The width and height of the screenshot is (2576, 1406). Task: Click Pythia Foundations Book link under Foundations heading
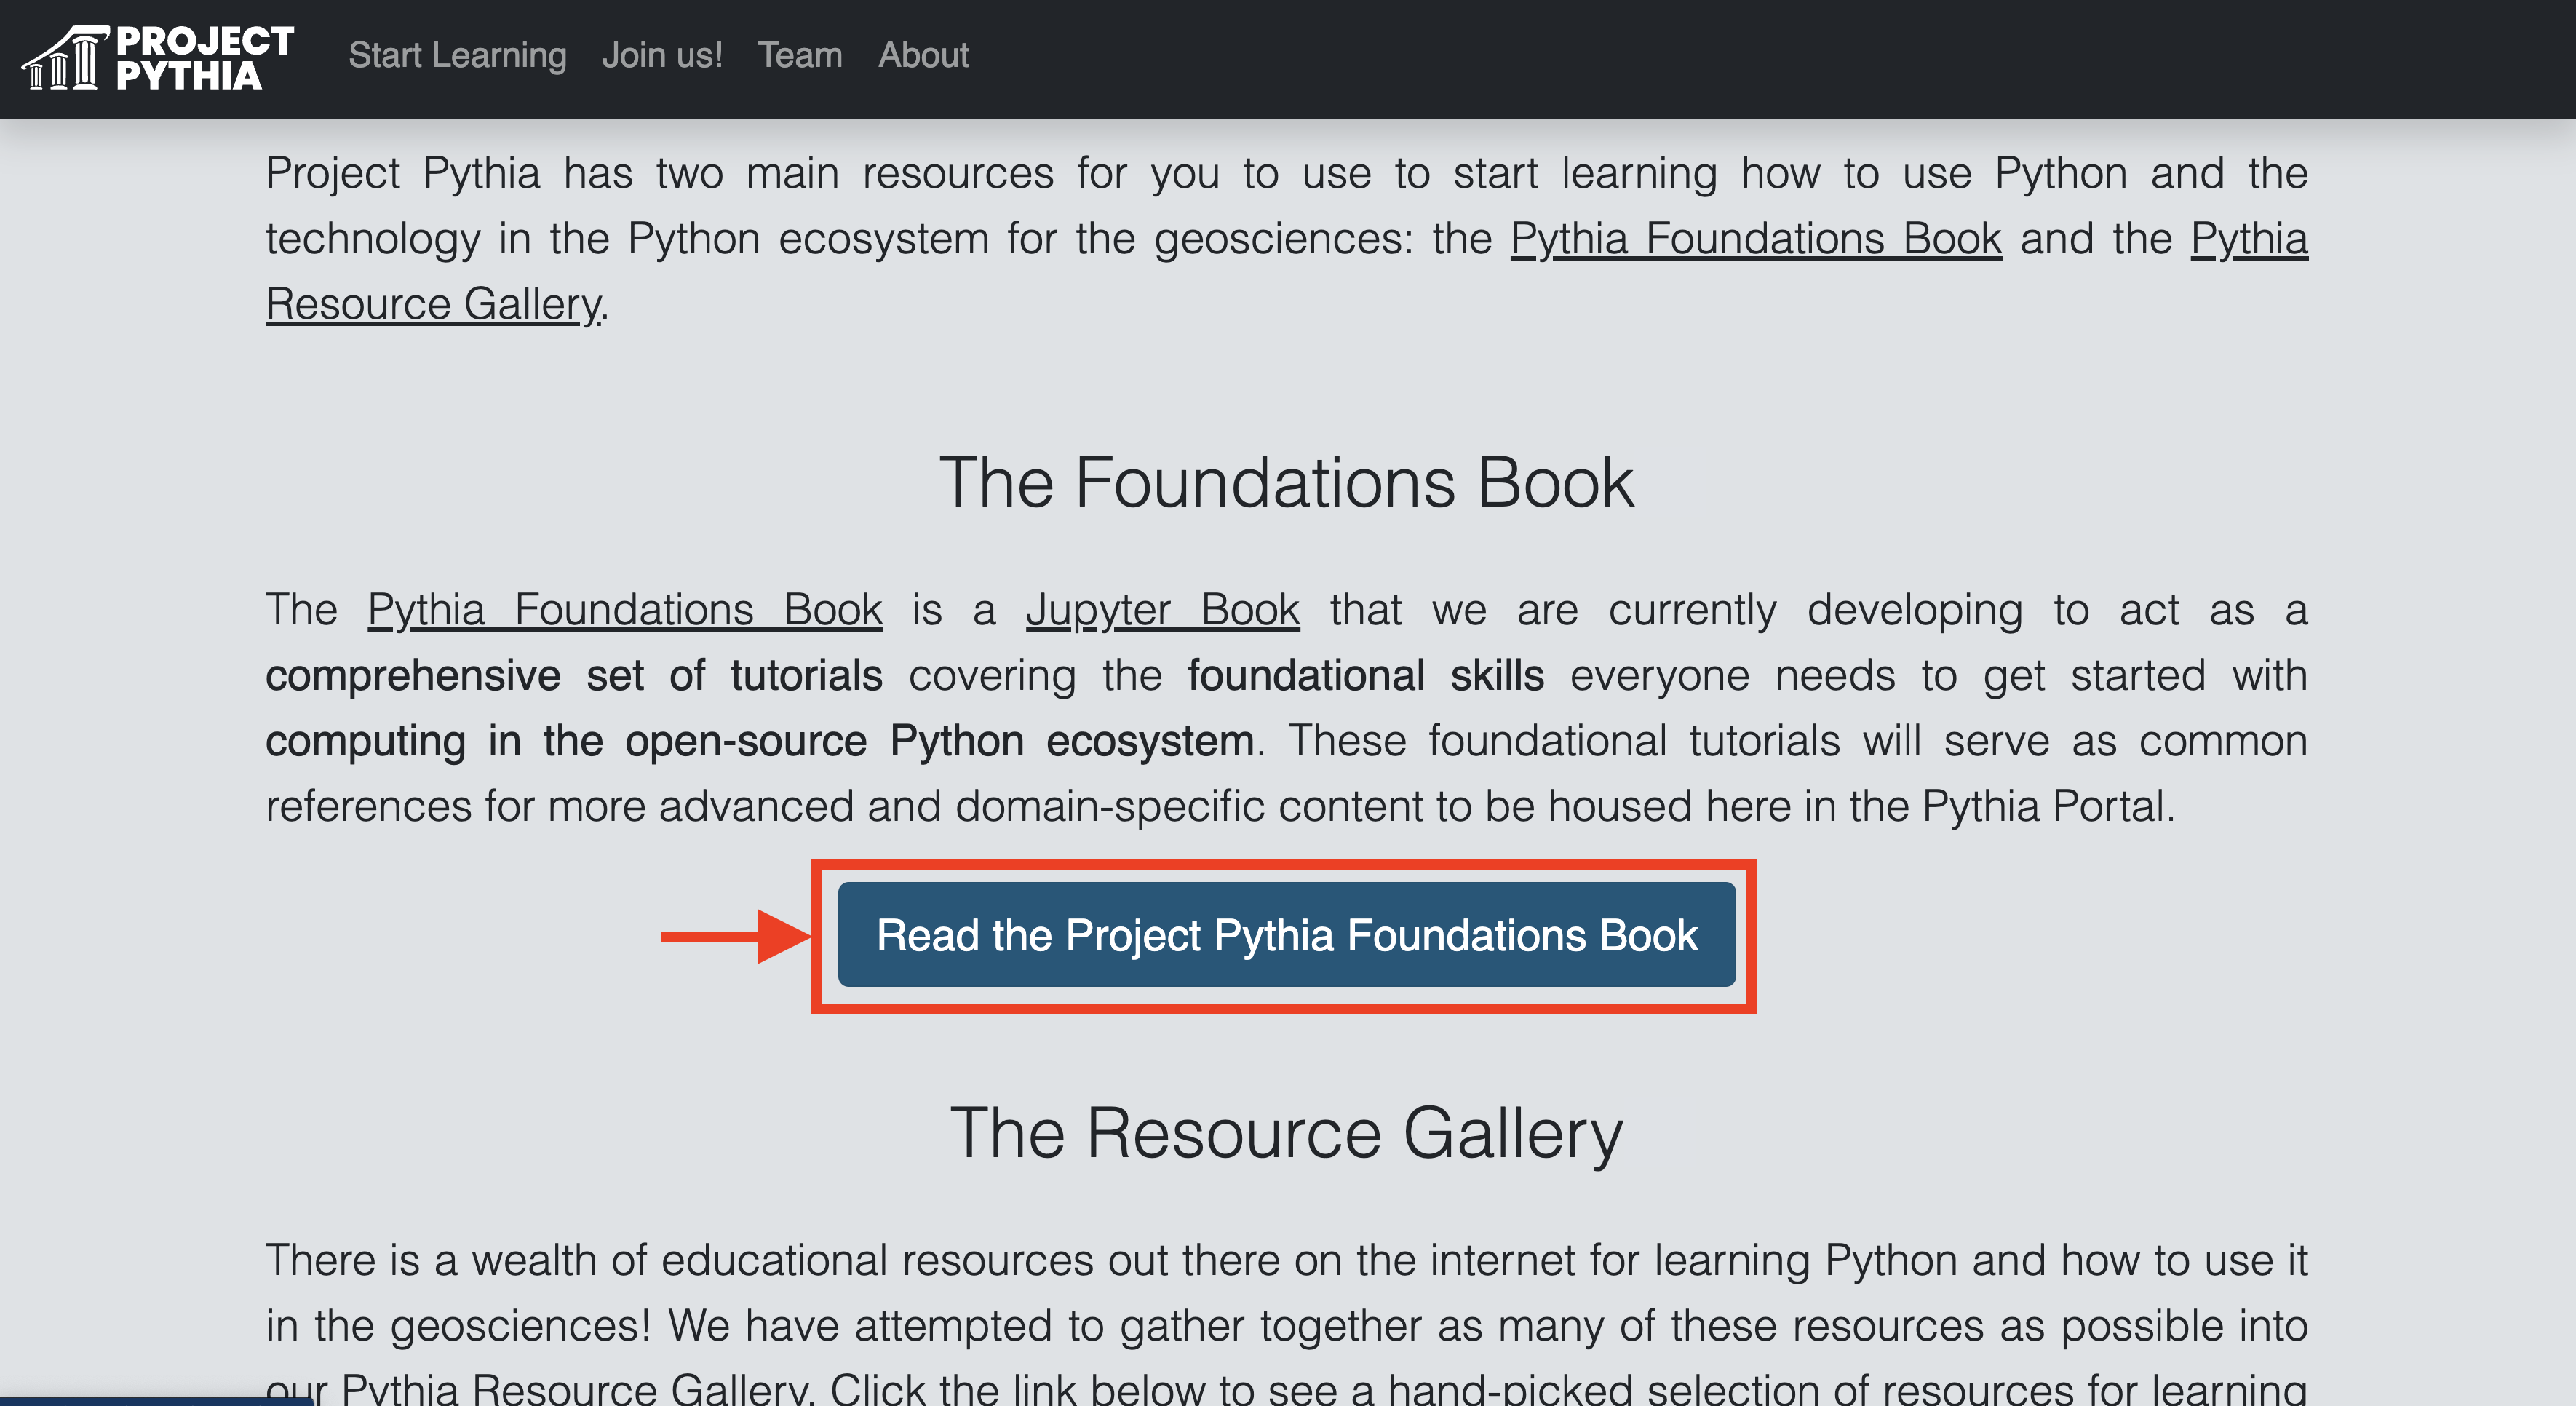pos(624,610)
